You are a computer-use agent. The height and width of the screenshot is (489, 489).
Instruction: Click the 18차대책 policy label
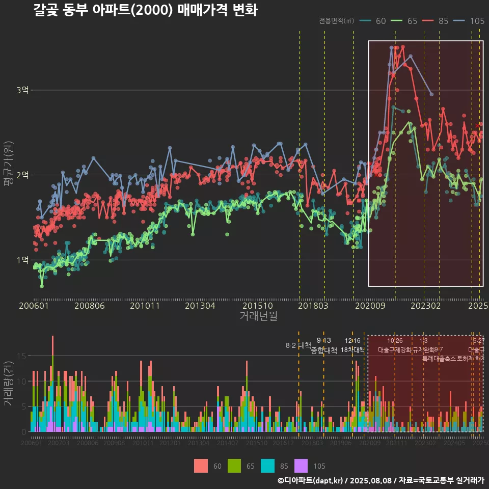352,349
